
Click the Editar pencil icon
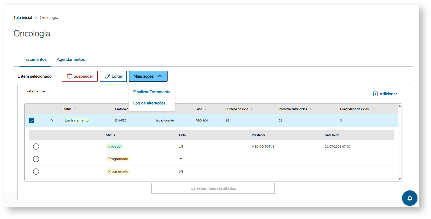[108, 76]
